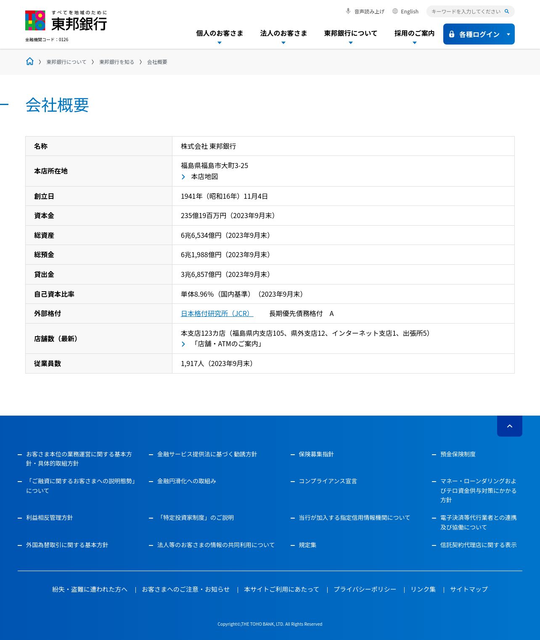This screenshot has height=640, width=540.
Task: Open 利益相反管理方針 link
Action: pos(50,517)
